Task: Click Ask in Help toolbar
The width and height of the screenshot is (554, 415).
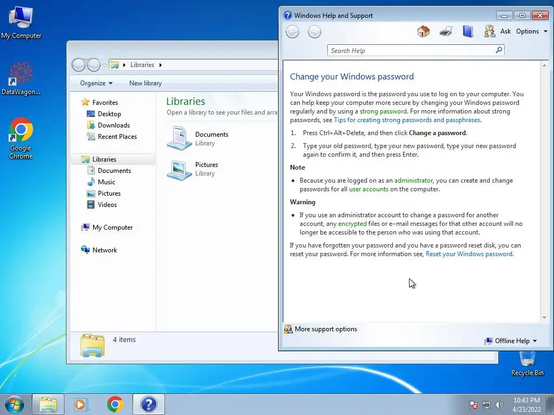Action: pyautogui.click(x=506, y=31)
